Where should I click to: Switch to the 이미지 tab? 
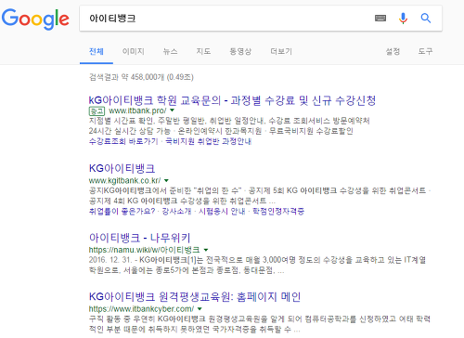pyautogui.click(x=133, y=51)
